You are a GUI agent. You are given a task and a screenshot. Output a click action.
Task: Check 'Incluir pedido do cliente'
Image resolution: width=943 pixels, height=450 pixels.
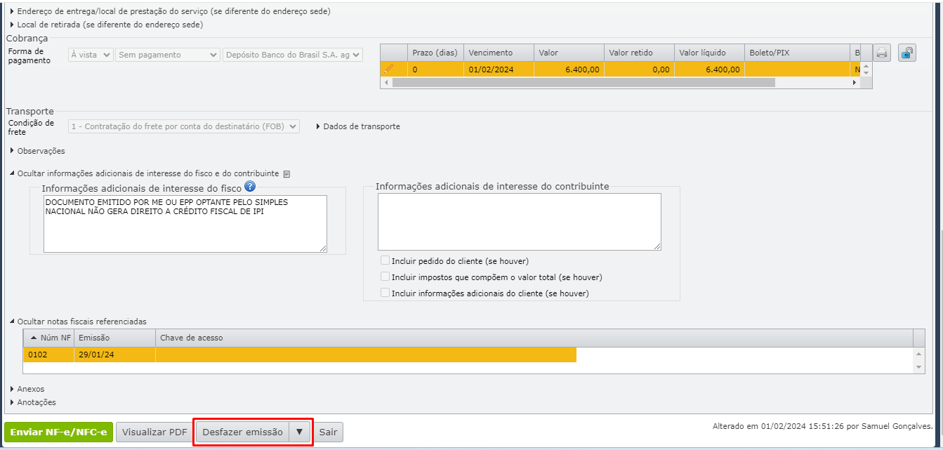point(385,260)
